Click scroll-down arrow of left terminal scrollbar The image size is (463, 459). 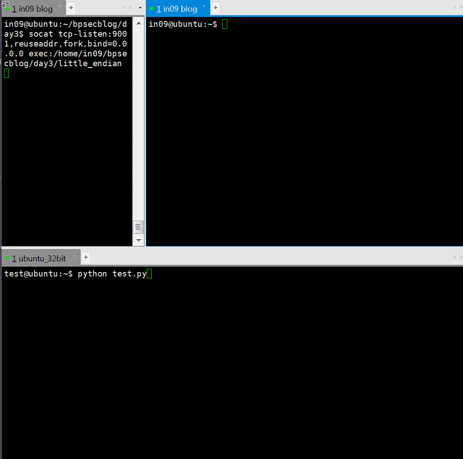[x=138, y=240]
